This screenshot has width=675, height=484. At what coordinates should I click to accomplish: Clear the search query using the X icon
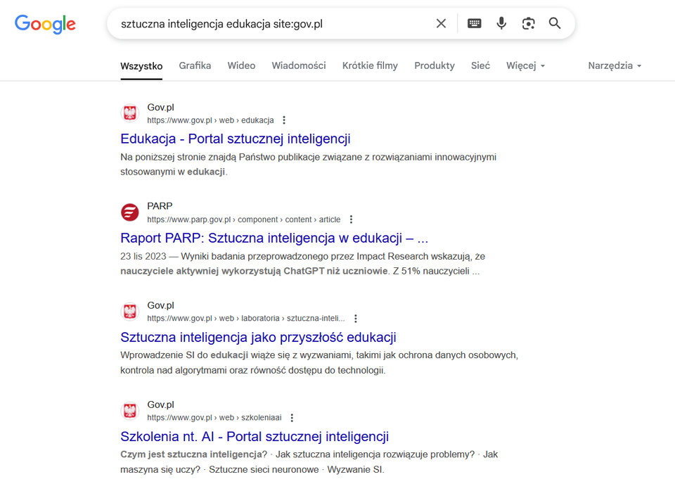(441, 23)
